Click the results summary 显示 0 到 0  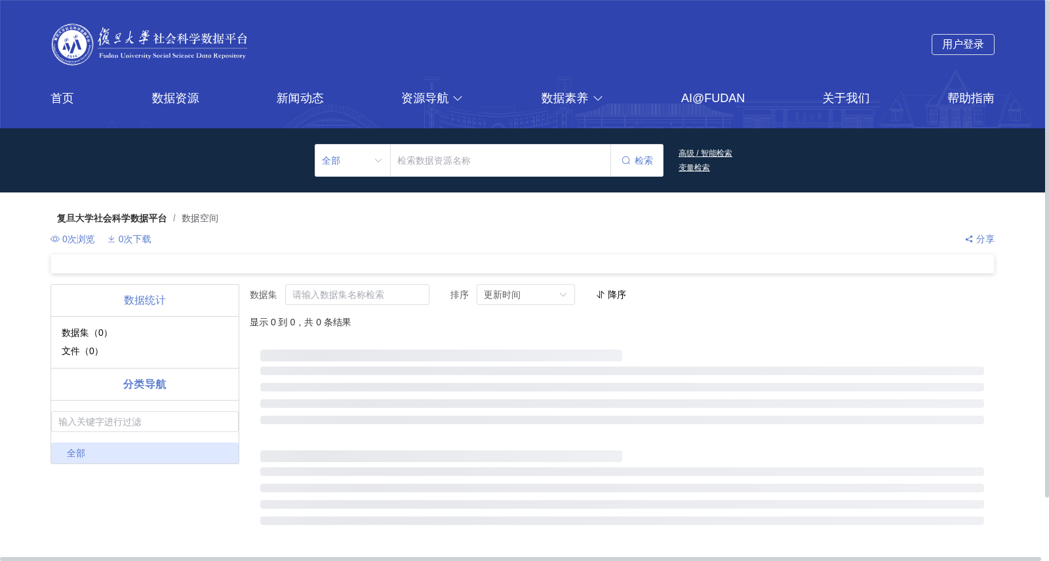(x=300, y=322)
